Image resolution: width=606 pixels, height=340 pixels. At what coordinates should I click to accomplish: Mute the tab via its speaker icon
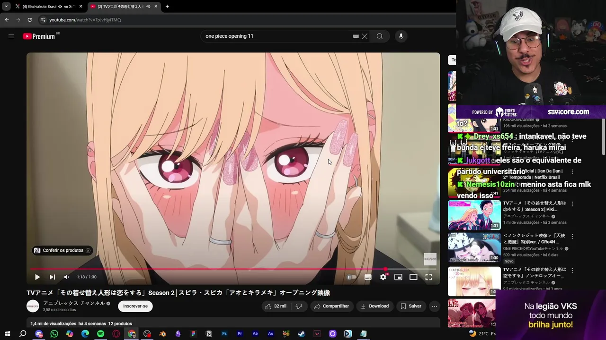[x=148, y=7]
